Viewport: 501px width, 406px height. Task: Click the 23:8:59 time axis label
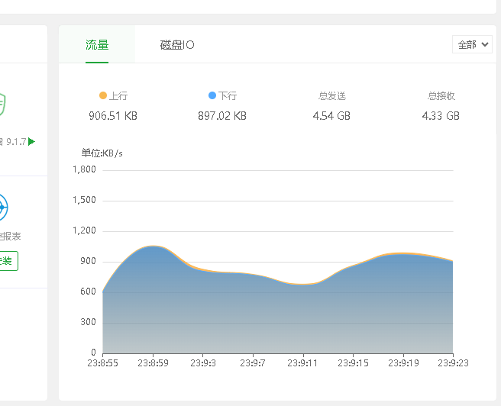(x=153, y=363)
